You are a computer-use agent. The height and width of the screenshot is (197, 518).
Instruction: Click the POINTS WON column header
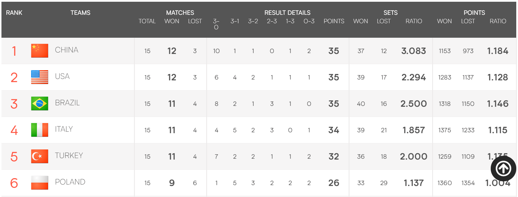[x=444, y=21]
